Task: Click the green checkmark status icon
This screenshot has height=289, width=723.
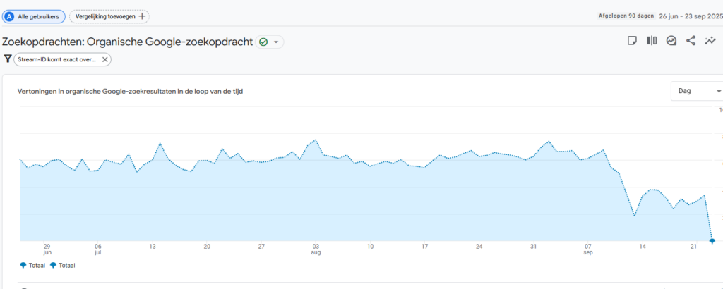Action: point(263,42)
